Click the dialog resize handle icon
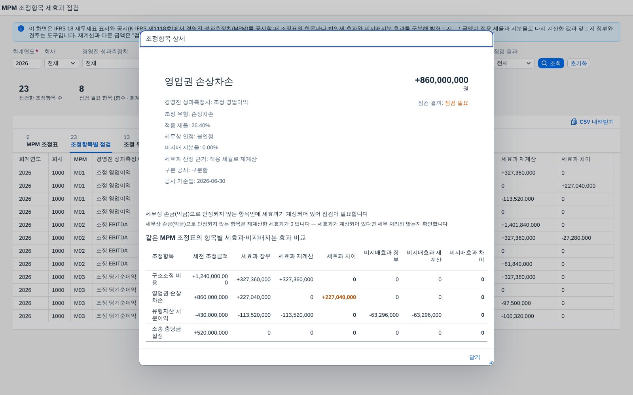Viewport: 633px width, 395px height. point(491,362)
